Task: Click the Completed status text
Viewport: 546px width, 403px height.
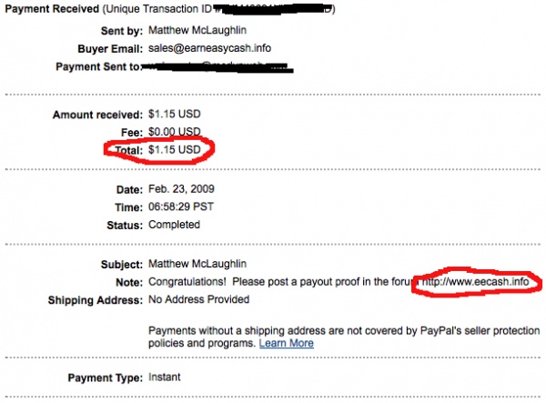Action: click(x=173, y=224)
